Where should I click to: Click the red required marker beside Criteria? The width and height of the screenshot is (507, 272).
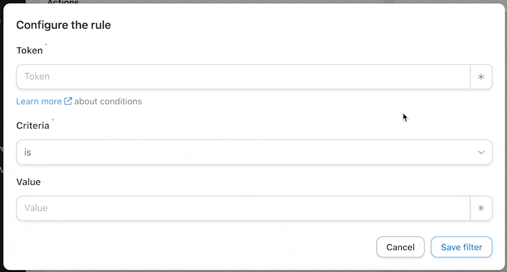point(53,120)
